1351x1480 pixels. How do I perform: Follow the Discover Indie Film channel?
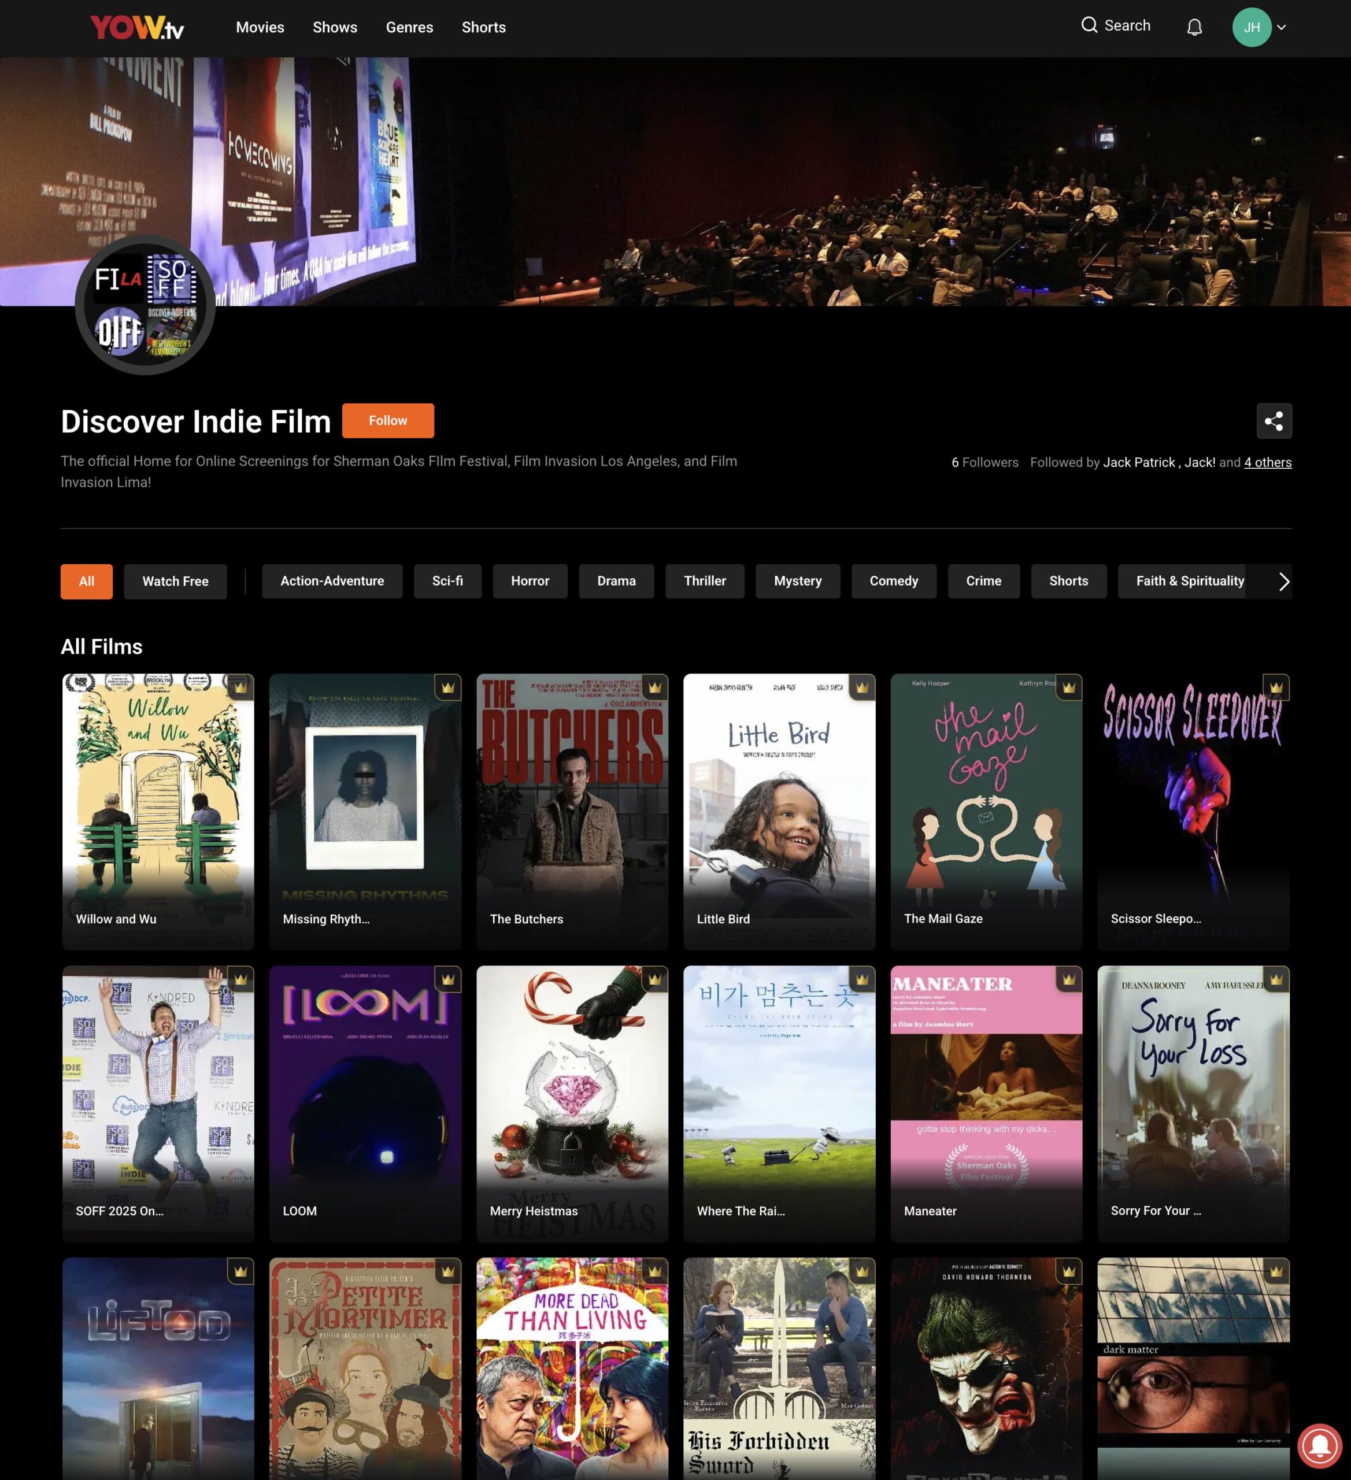click(x=388, y=421)
